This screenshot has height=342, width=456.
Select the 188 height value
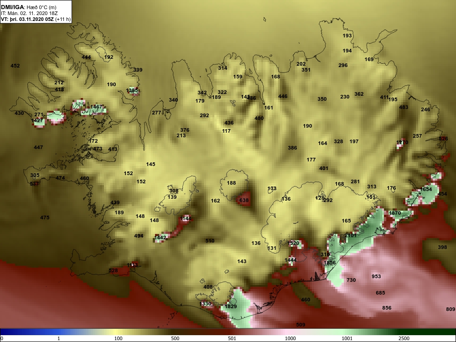[x=232, y=183]
